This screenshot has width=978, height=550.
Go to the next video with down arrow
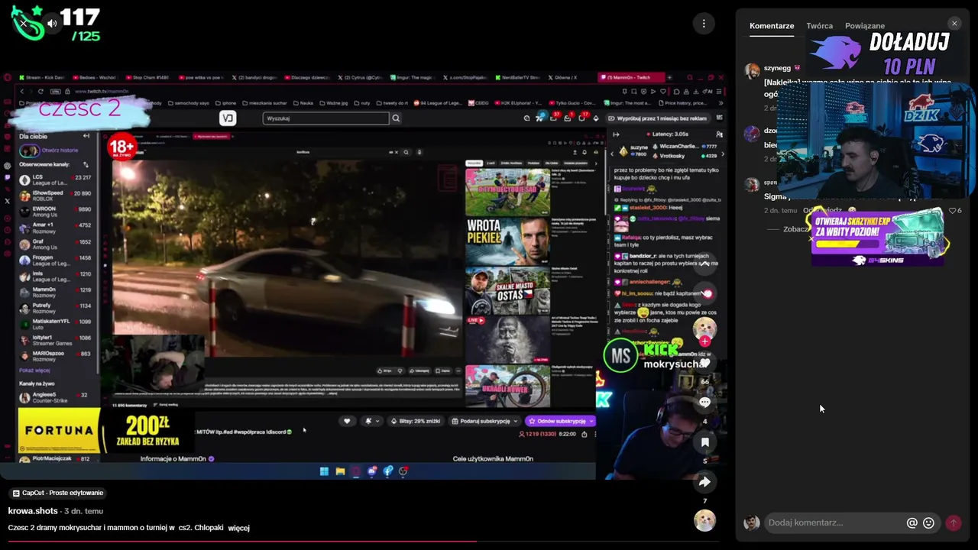coord(704,293)
